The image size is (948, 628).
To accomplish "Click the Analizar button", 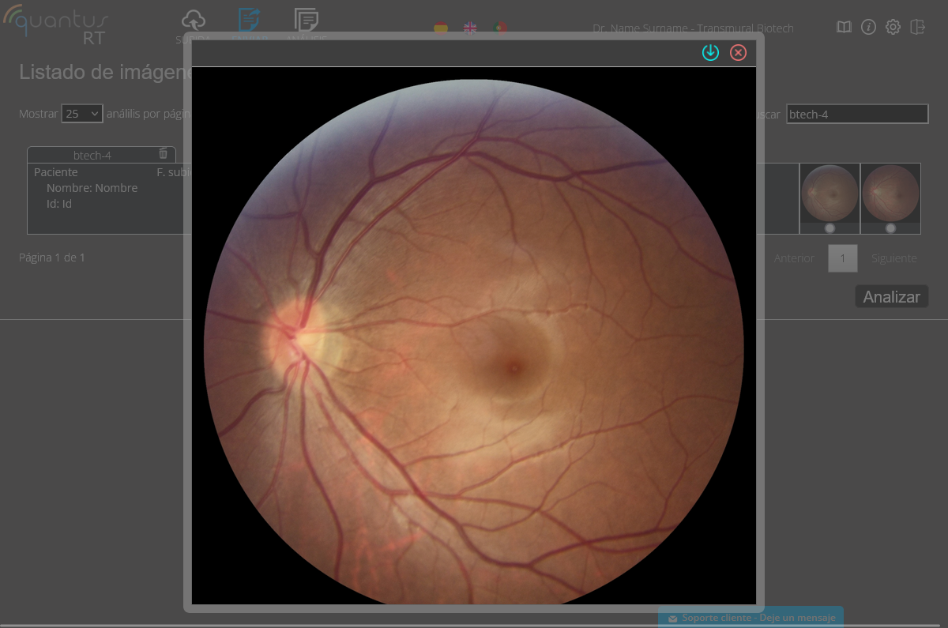I will tap(892, 297).
